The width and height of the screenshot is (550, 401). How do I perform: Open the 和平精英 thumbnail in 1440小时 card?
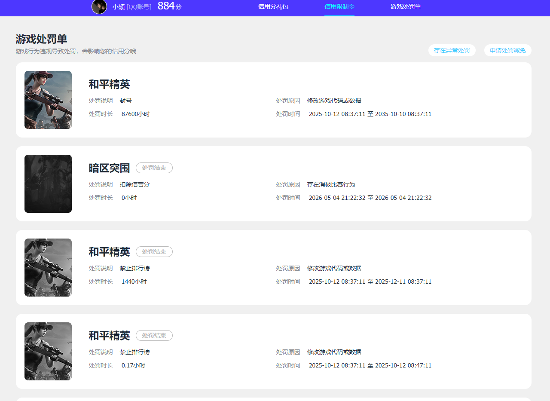pyautogui.click(x=48, y=267)
